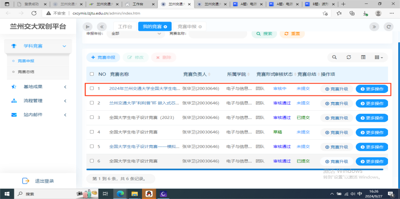
Task: Open QQ penguin icon in the taskbar
Action: pos(148,194)
